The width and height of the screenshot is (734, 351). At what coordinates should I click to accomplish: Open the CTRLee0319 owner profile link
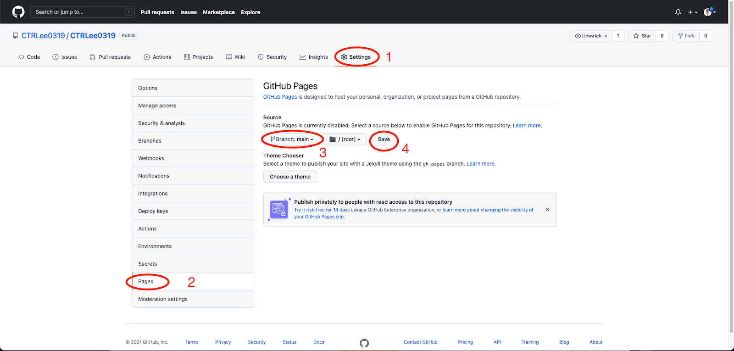pos(43,35)
